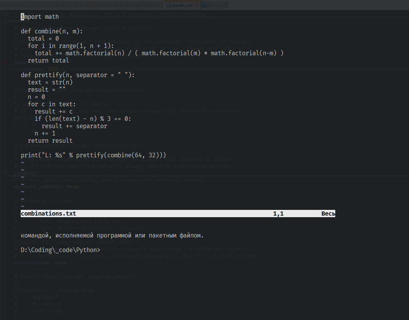Click the 'return result' line

pyautogui.click(x=50, y=141)
